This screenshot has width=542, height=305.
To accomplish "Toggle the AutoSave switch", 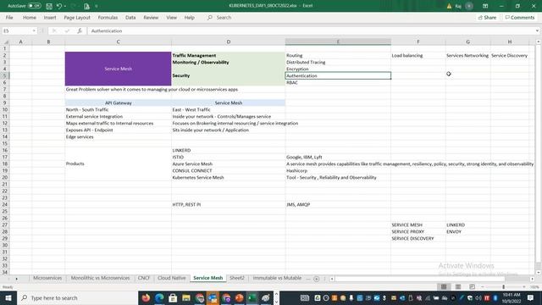I will click(x=34, y=6).
